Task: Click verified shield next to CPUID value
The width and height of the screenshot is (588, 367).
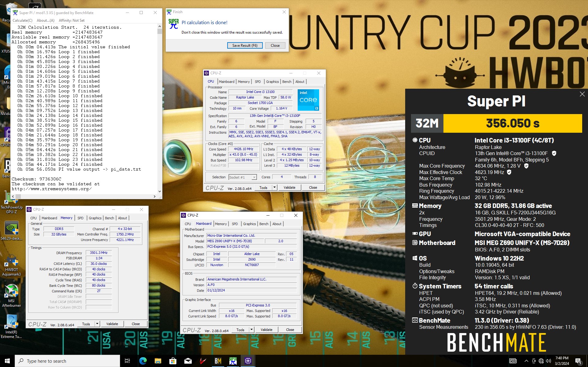Action: 554,153
